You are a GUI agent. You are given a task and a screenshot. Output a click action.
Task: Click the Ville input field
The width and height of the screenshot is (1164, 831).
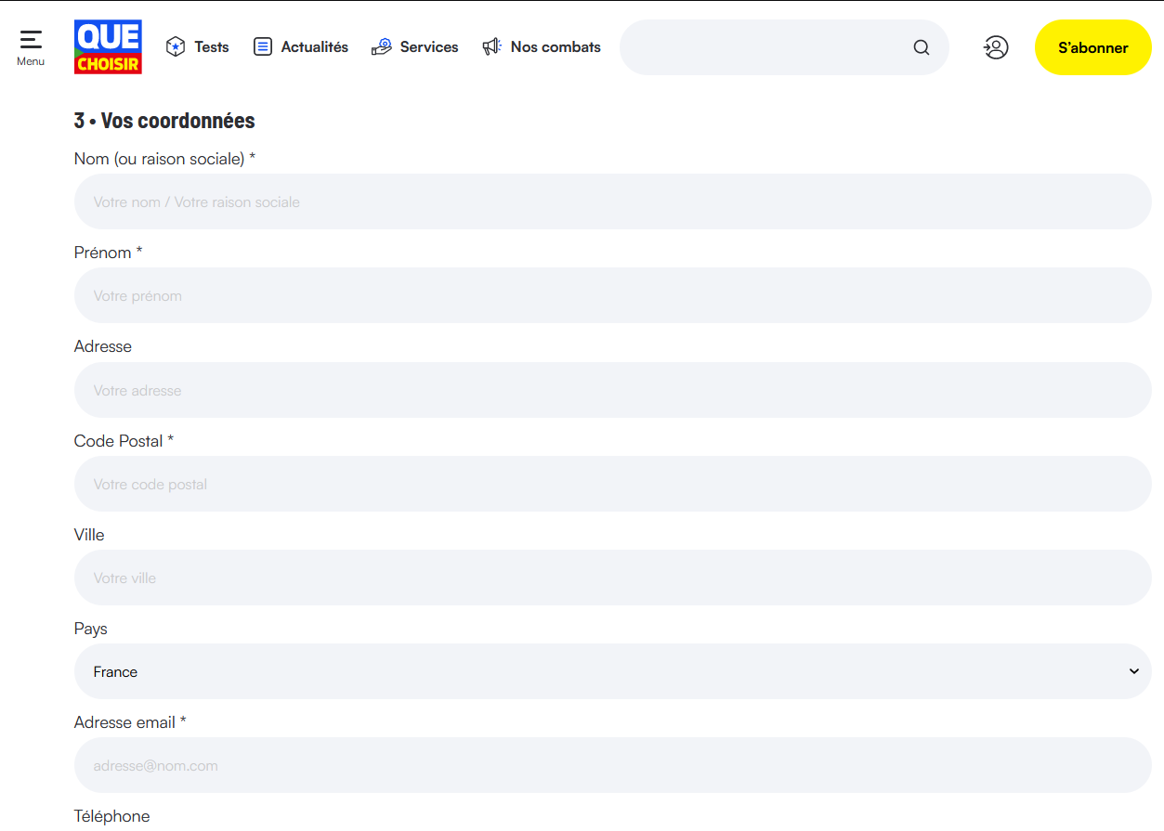[613, 578]
